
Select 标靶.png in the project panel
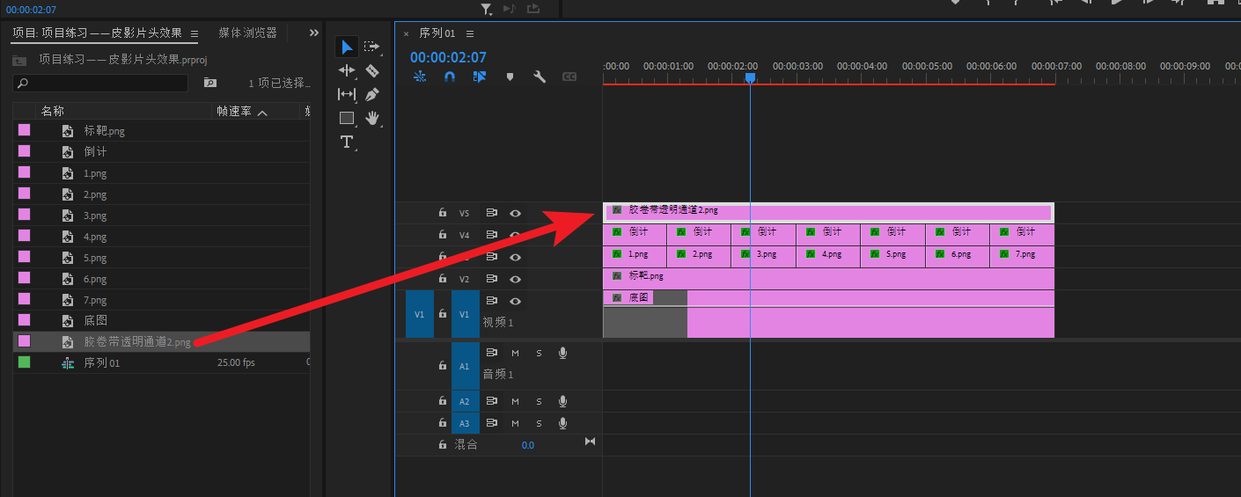pyautogui.click(x=104, y=131)
